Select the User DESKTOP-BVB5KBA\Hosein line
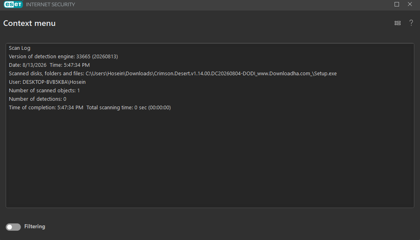 pos(47,82)
